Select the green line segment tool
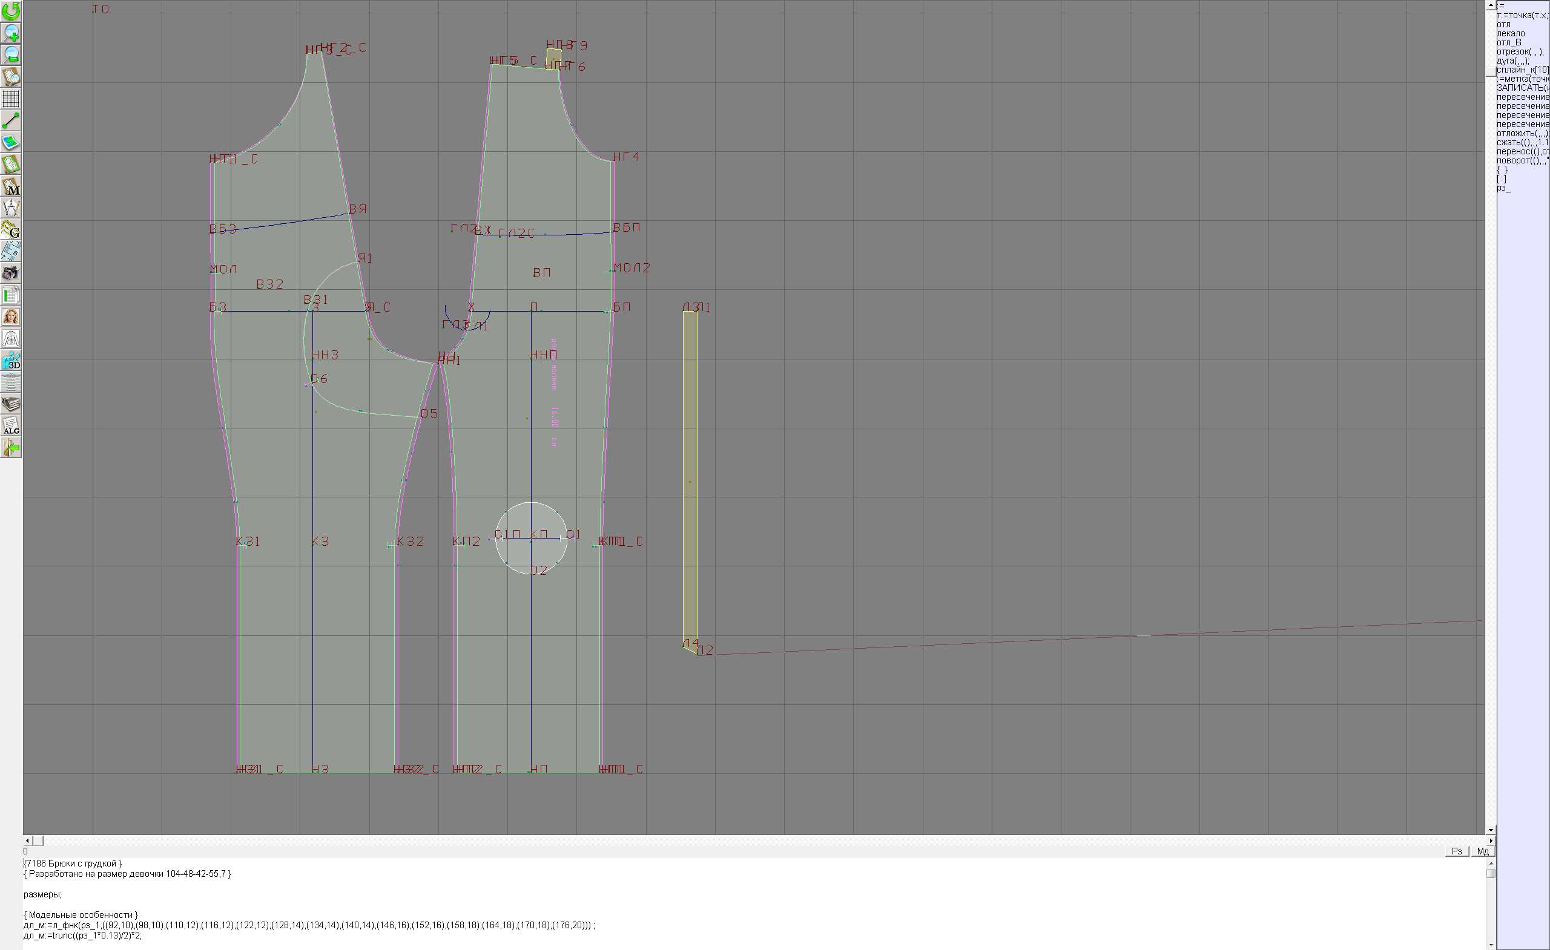 pos(12,120)
